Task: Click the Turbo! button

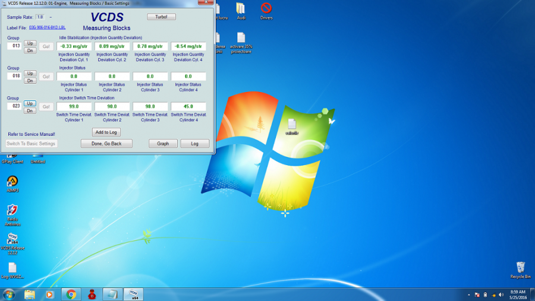Action: click(x=161, y=17)
